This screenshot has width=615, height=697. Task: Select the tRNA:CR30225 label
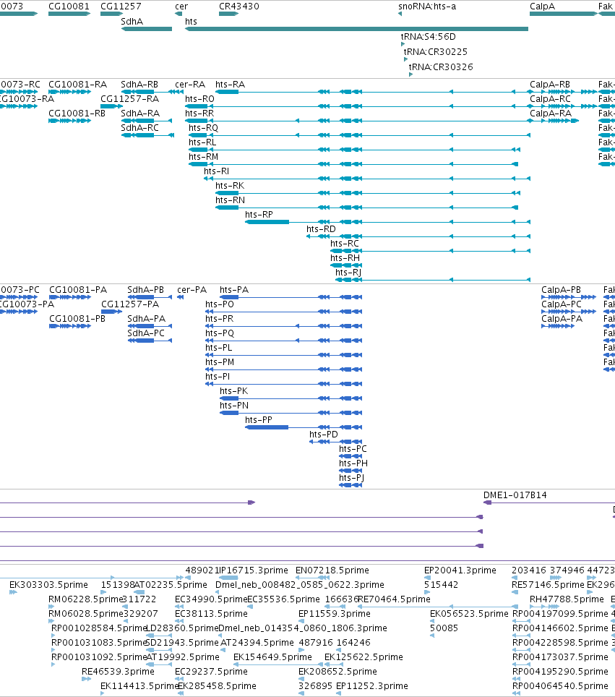[x=436, y=51]
